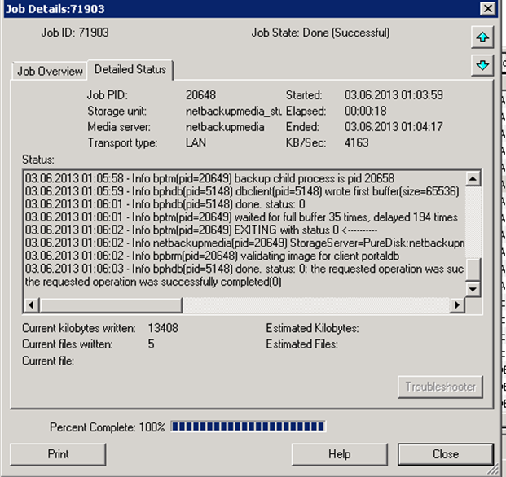Click current kilobytes written value 13408
Screen dimensions: 506x477
pos(163,328)
